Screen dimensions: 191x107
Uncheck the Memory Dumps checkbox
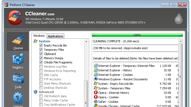pyautogui.click(x=41, y=58)
